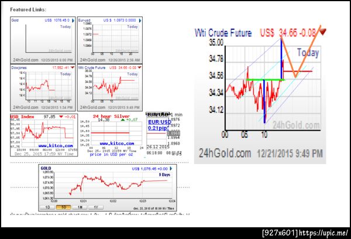Image resolution: width=351 pixels, height=239 pixels.
Task: Select the 5D range on GOLD chart
Action: pyautogui.click(x=64, y=207)
